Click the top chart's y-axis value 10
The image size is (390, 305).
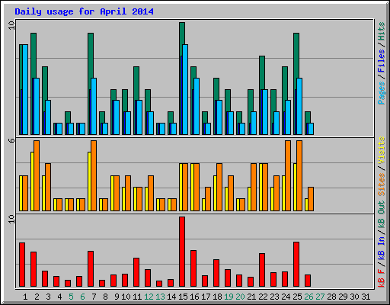click(11, 25)
